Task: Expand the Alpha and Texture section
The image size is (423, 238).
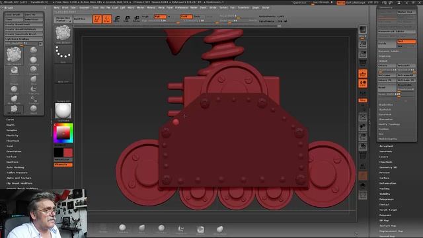Action: click(x=19, y=178)
